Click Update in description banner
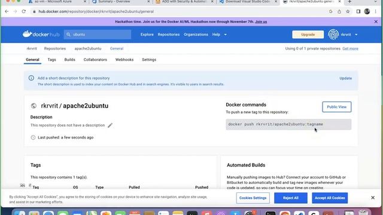This screenshot has height=215, width=383. (x=345, y=78)
